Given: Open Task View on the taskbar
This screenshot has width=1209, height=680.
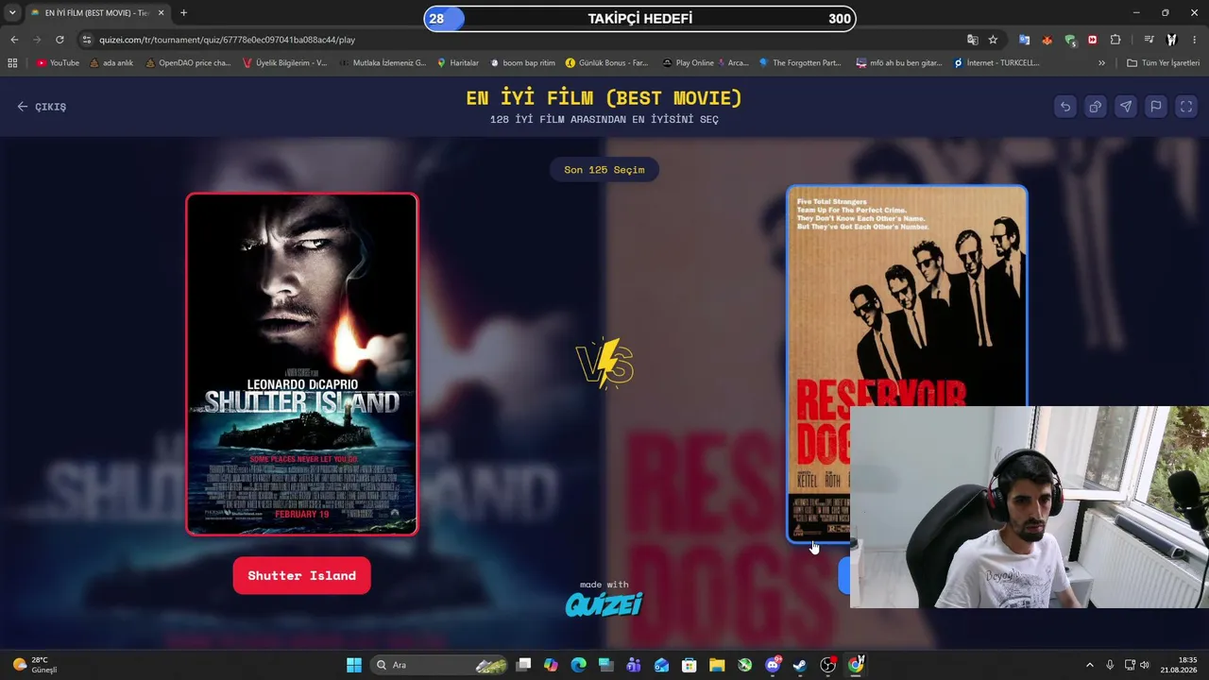Looking at the screenshot, I should 524,665.
